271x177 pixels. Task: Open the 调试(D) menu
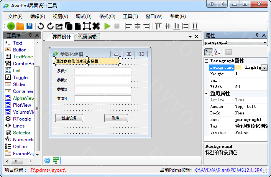[84, 17]
